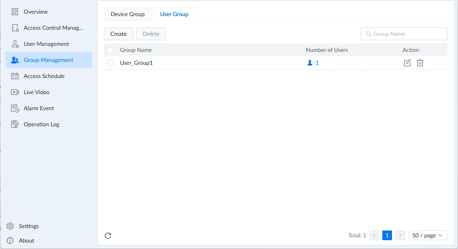Expand the 50 / page dropdown

click(428, 235)
